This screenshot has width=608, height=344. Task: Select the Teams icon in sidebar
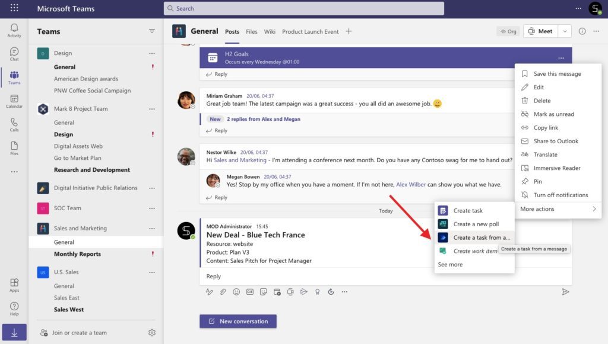[x=14, y=78]
